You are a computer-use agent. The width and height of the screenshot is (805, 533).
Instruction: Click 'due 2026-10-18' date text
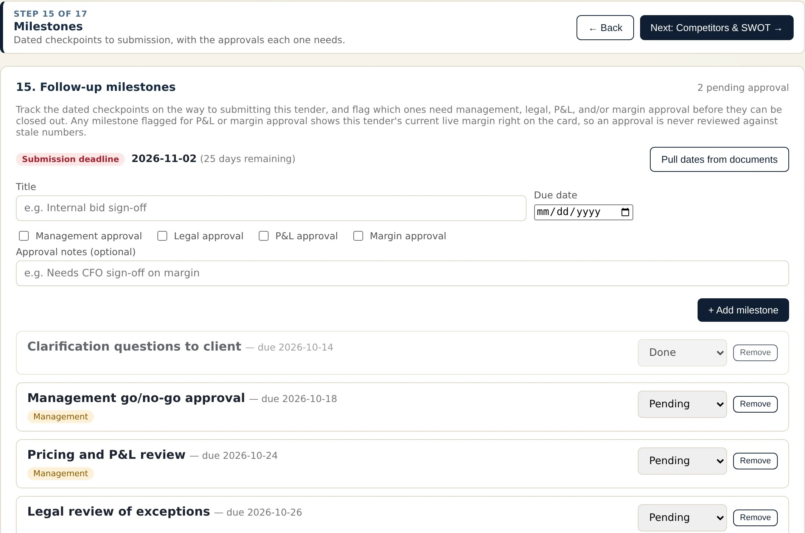coord(299,399)
